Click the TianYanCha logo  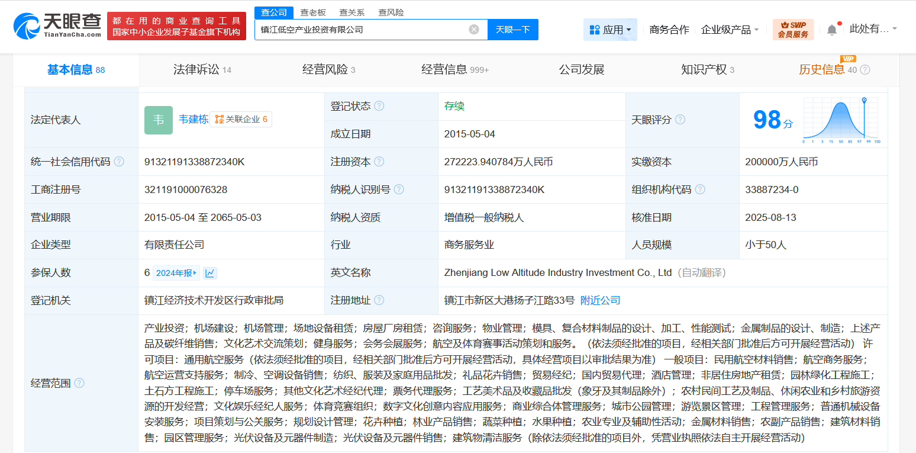(57, 26)
